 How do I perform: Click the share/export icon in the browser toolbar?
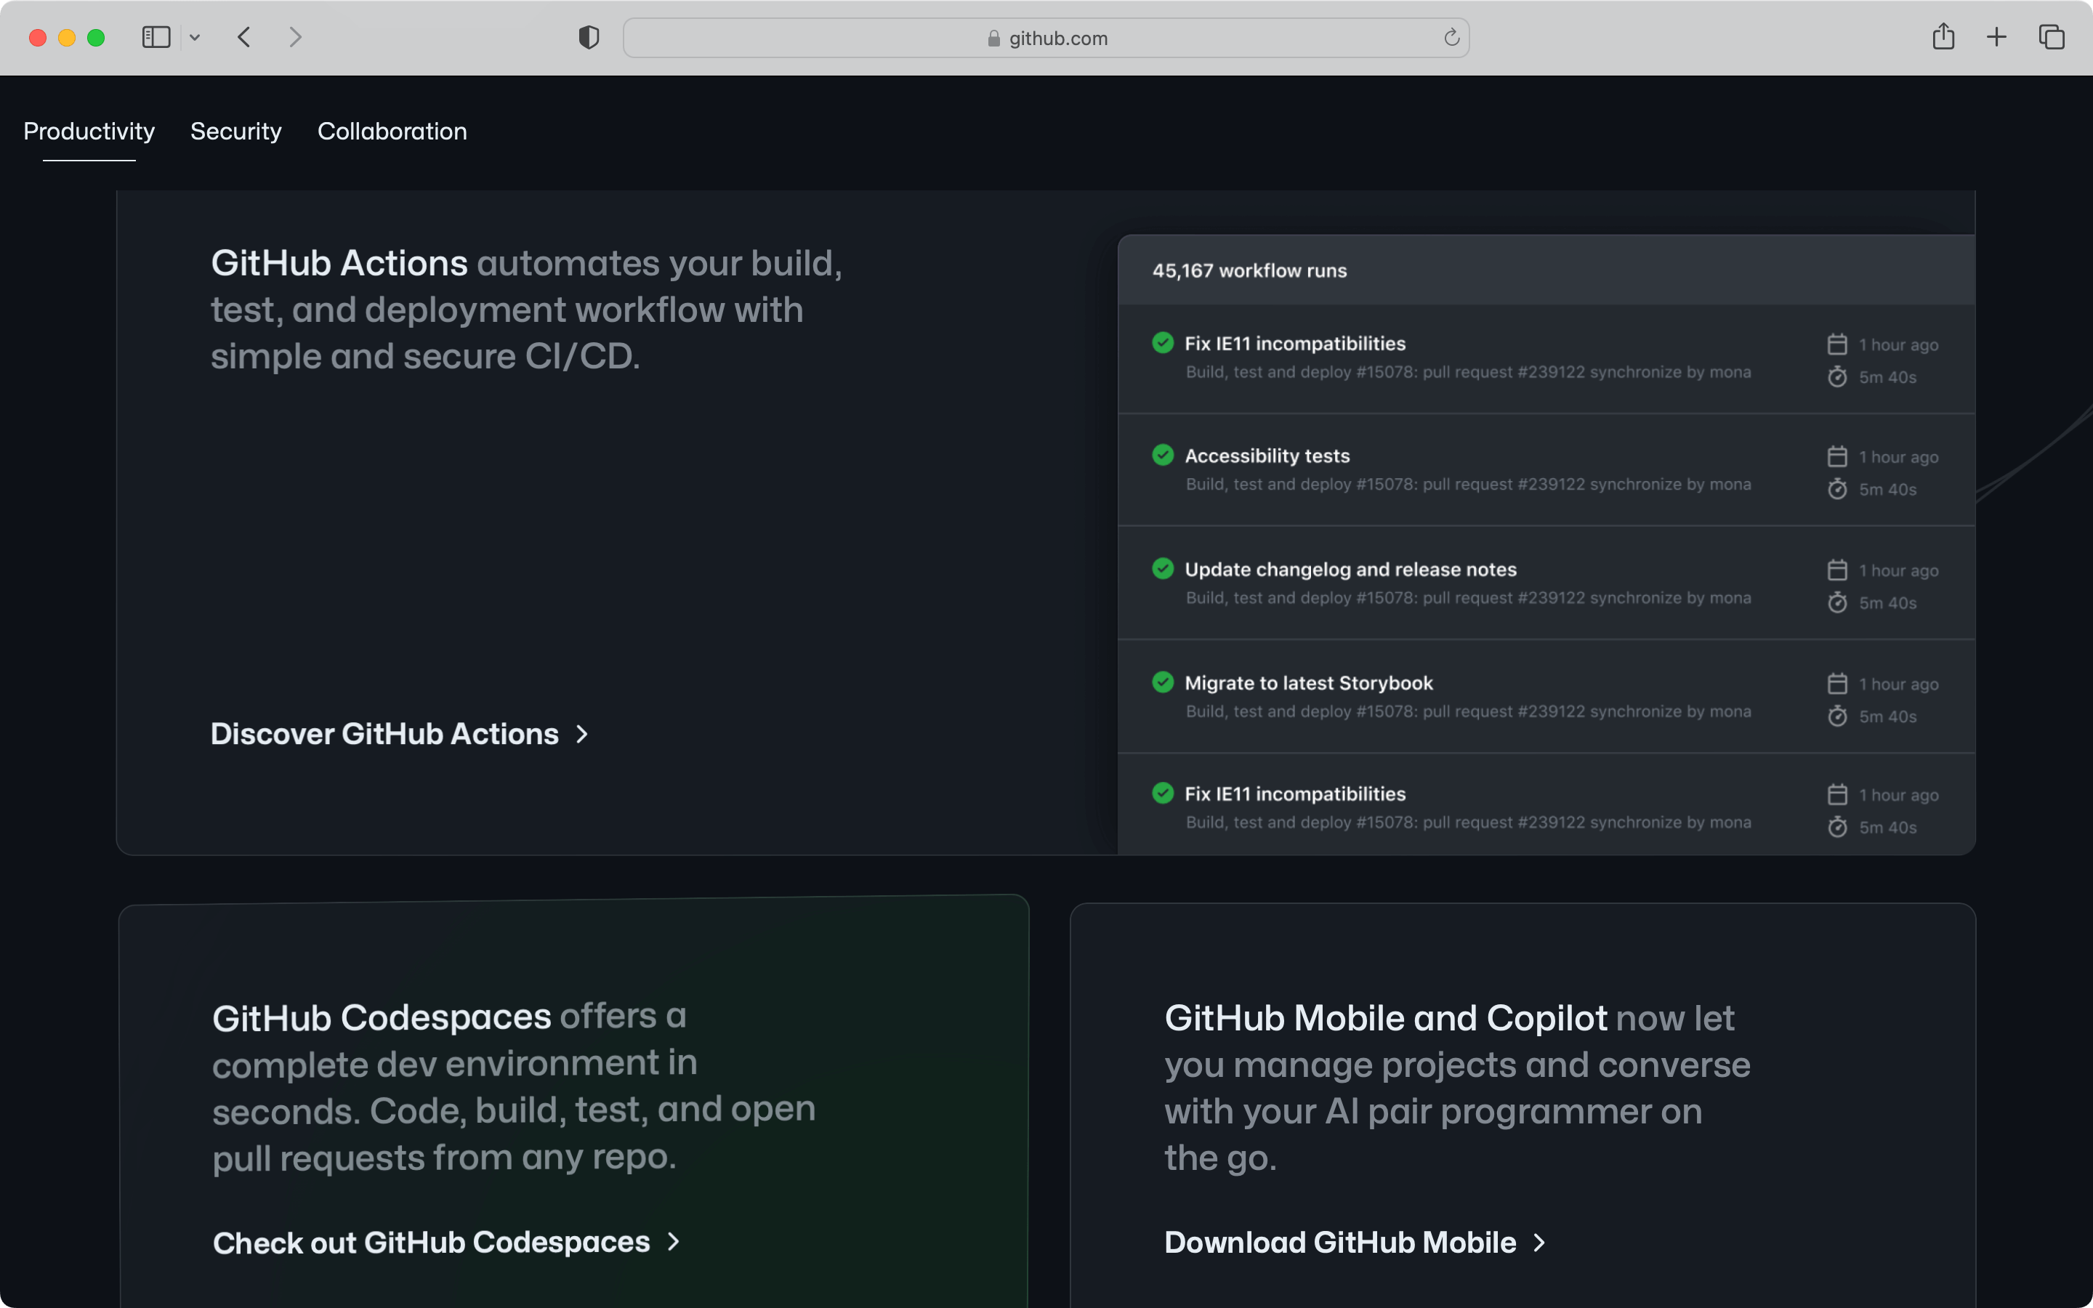click(x=1943, y=36)
